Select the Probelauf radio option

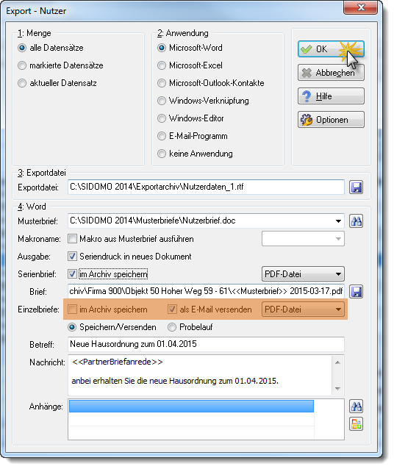[172, 327]
